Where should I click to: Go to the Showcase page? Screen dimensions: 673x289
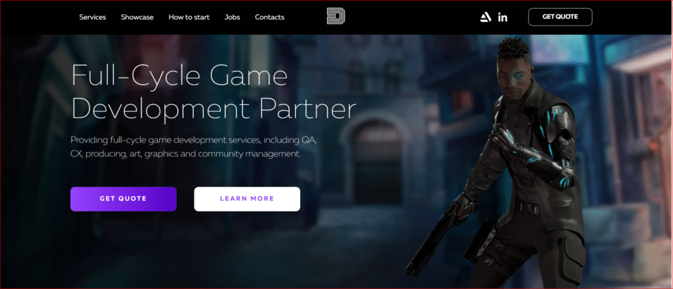[x=137, y=17]
